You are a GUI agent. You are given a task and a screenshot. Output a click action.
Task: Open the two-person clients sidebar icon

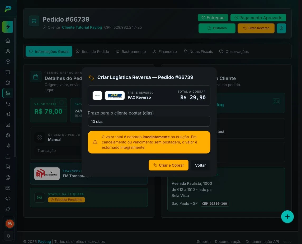pos(8,83)
